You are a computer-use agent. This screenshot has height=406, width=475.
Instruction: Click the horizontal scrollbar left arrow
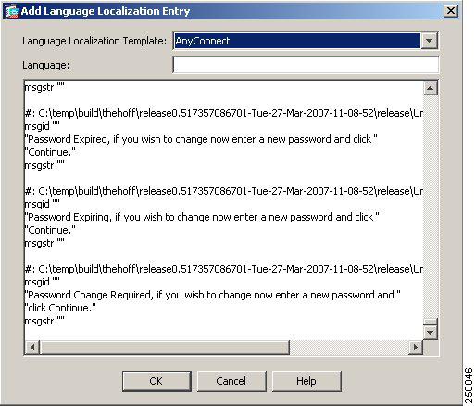pyautogui.click(x=32, y=347)
